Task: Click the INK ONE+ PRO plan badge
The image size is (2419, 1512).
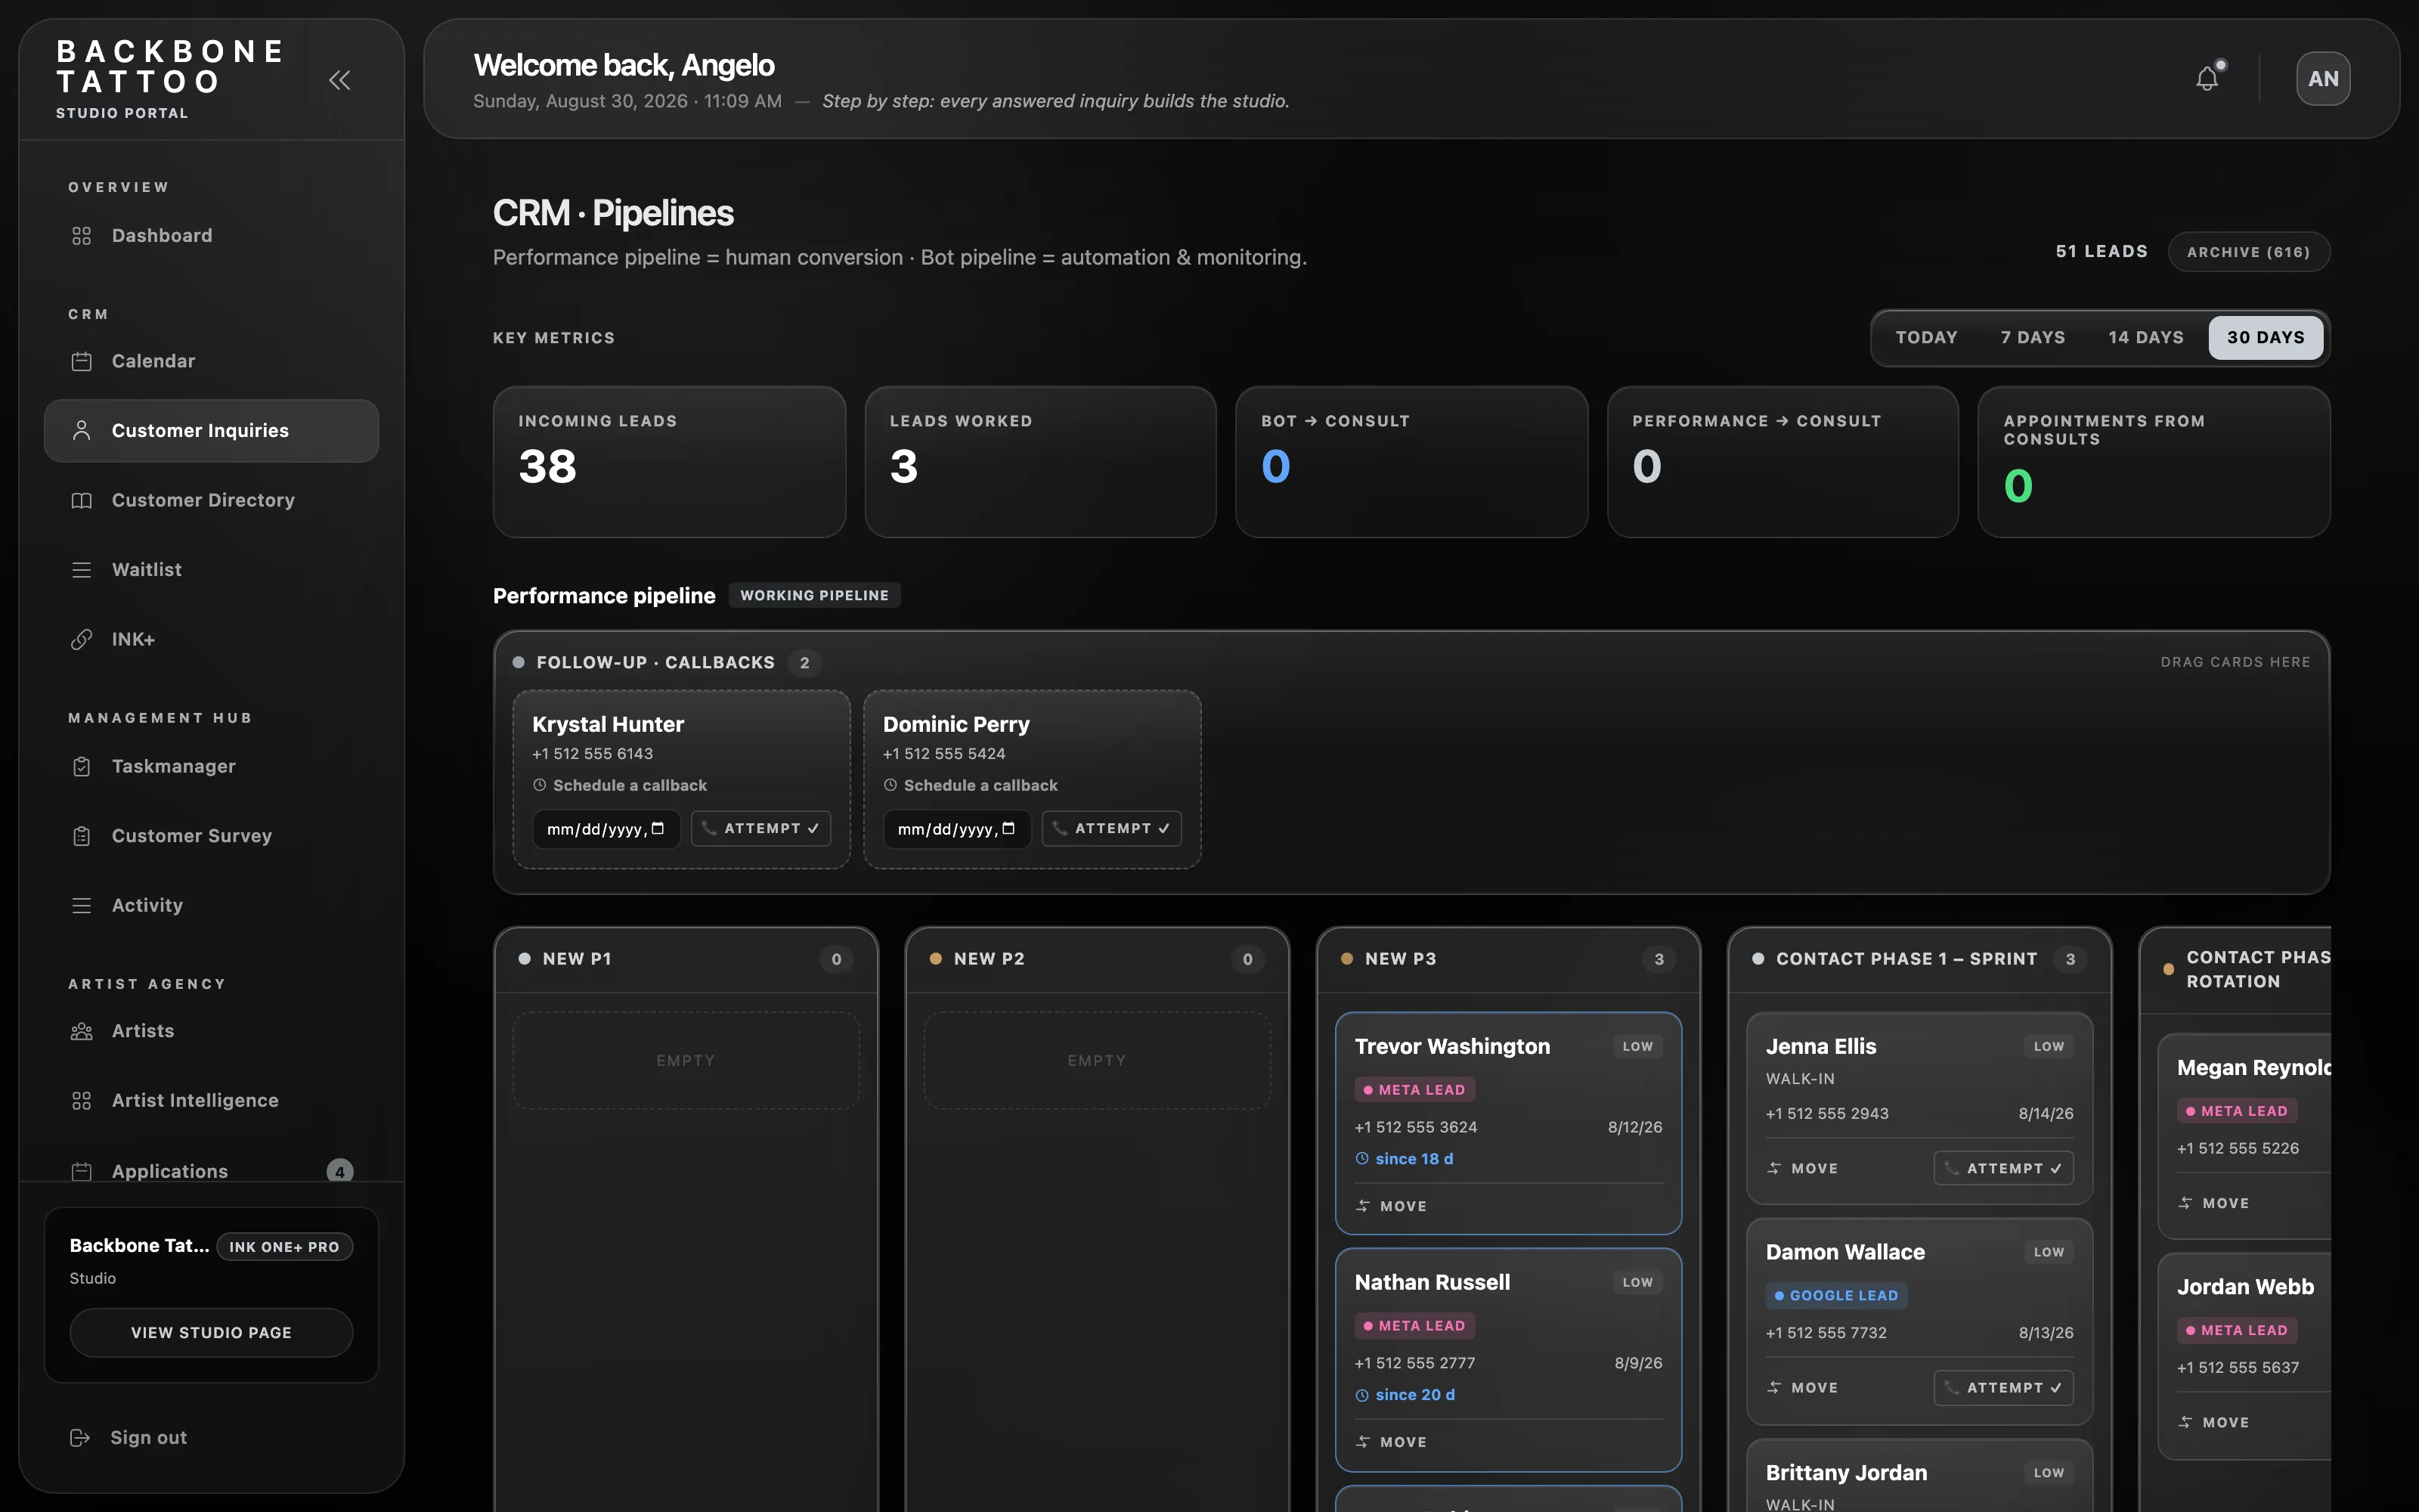Action: pyautogui.click(x=285, y=1247)
